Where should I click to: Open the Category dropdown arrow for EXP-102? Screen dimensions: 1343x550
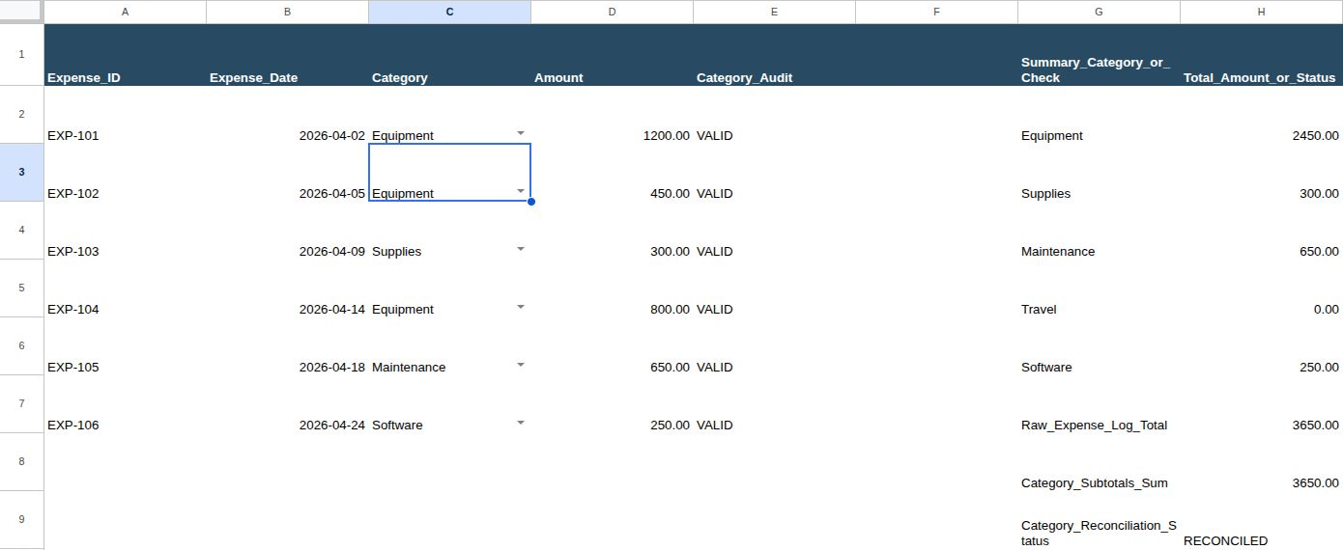520,190
